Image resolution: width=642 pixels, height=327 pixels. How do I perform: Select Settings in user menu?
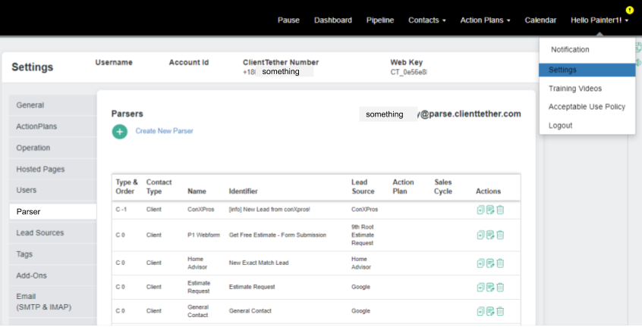pos(587,70)
